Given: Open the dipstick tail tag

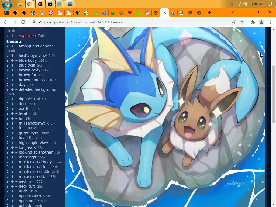Looking at the screenshot, I should click(x=29, y=99).
